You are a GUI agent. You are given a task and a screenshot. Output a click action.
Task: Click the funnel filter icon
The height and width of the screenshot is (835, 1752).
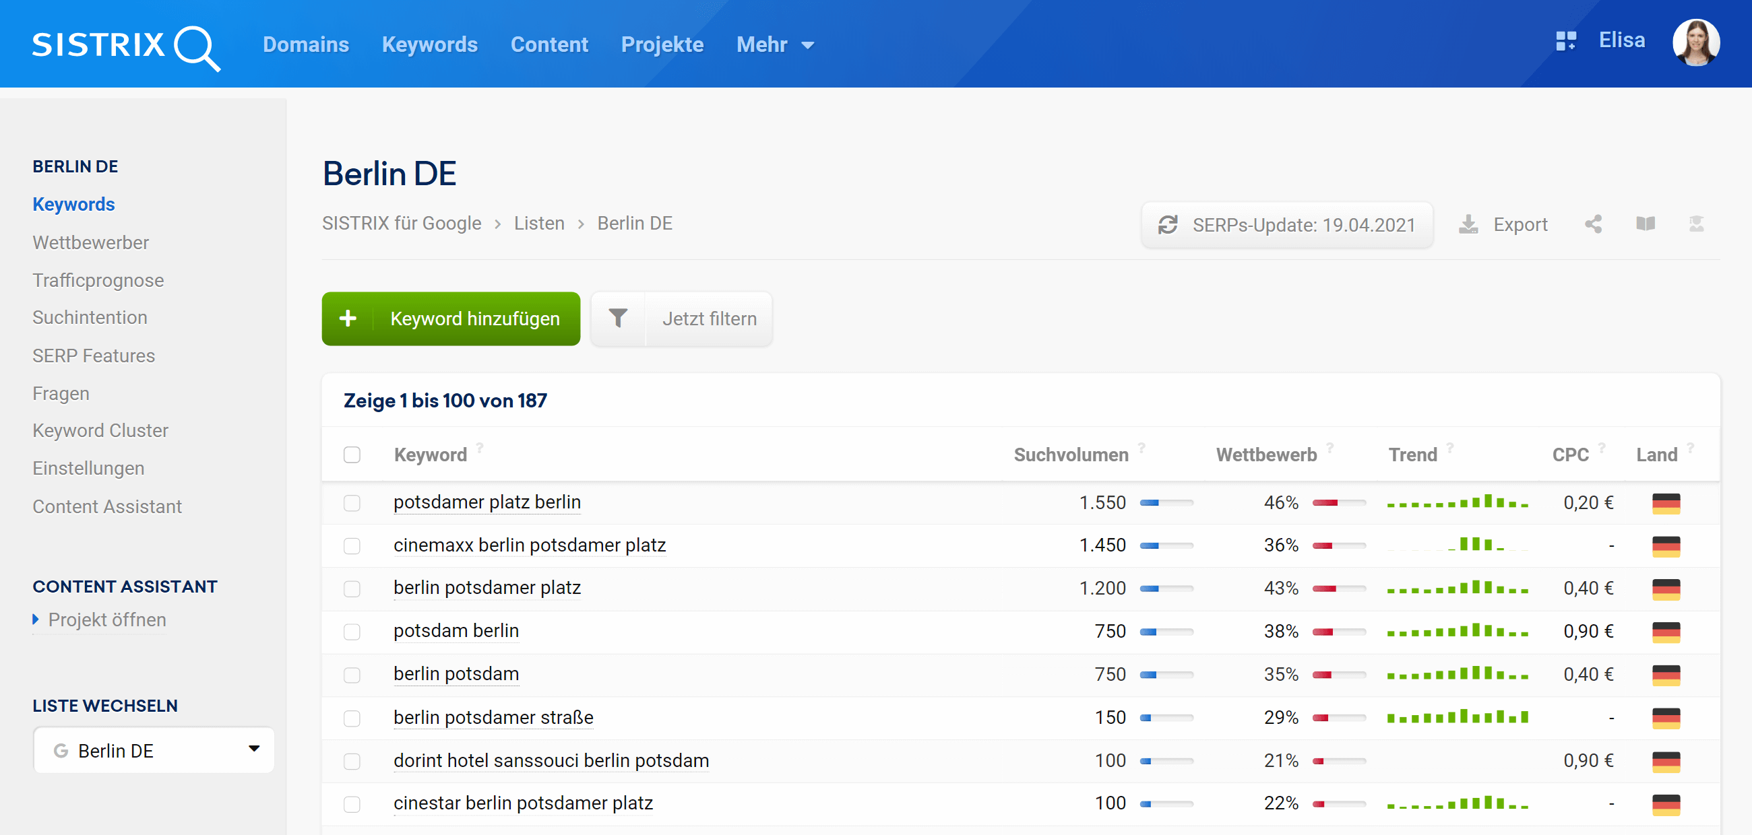[x=617, y=319]
